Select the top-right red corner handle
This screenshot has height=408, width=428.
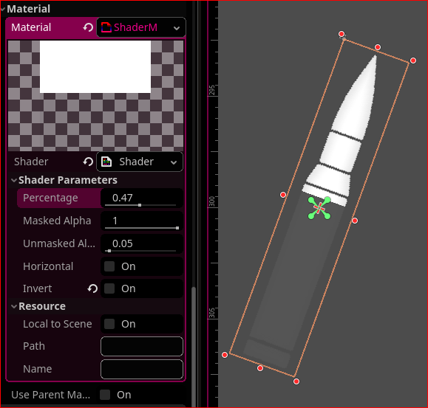(x=413, y=60)
